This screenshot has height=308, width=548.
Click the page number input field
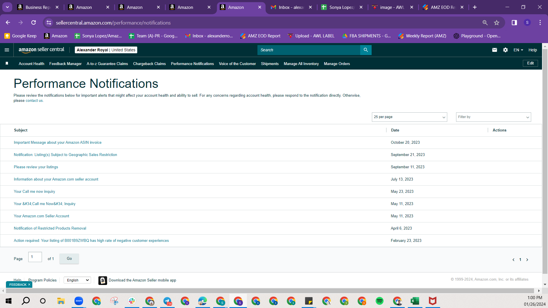coord(35,257)
